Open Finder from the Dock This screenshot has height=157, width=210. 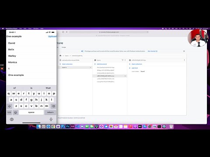coord(39,126)
